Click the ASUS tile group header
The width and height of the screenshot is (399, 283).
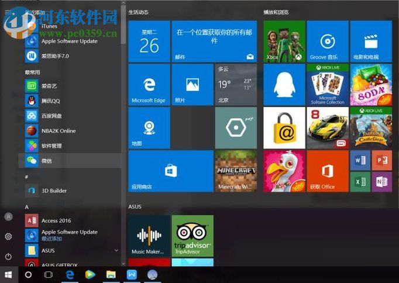click(135, 207)
